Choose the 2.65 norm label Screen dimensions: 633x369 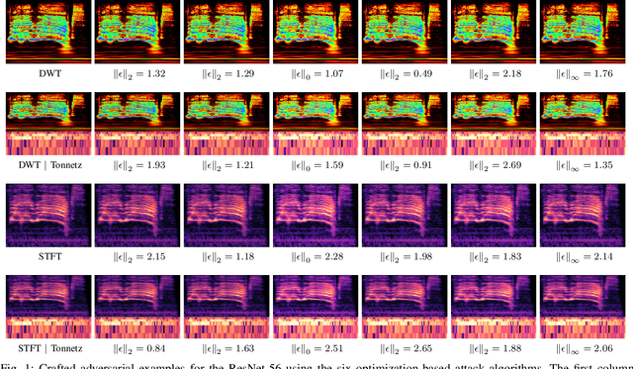(x=407, y=349)
